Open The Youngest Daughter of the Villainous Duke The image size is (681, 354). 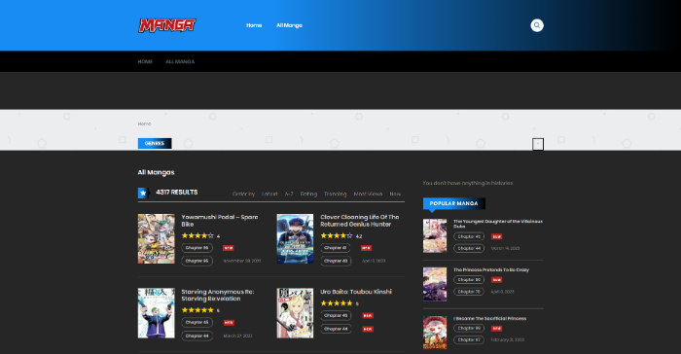point(498,224)
